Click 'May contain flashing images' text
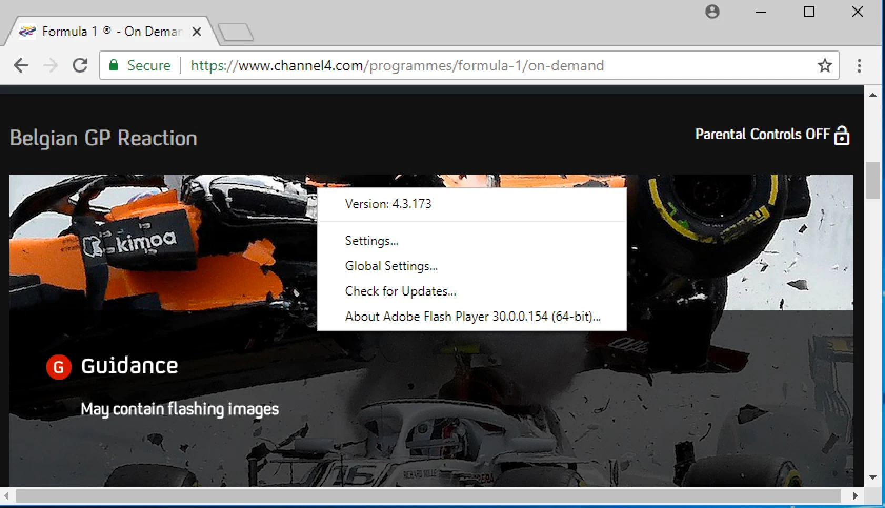Screen dimensions: 885x508 179,409
